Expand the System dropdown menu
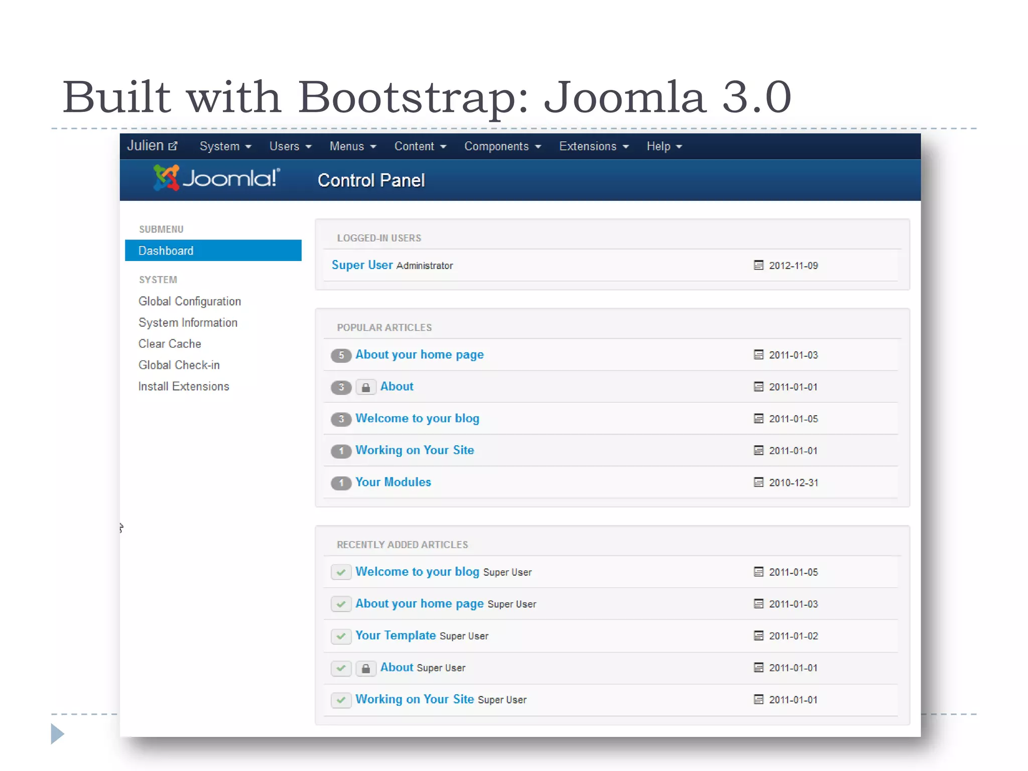Image resolution: width=1028 pixels, height=771 pixels. tap(225, 146)
